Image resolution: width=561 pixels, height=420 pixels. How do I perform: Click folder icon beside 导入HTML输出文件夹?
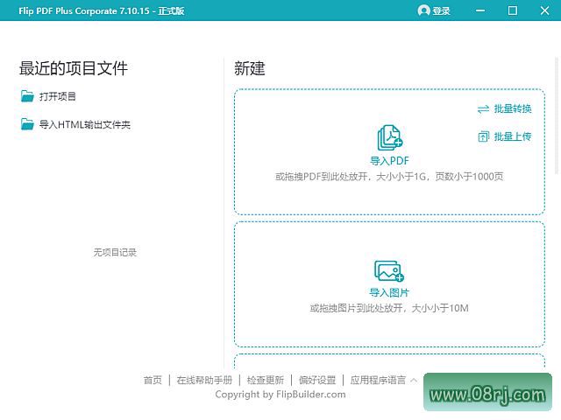[x=27, y=124]
